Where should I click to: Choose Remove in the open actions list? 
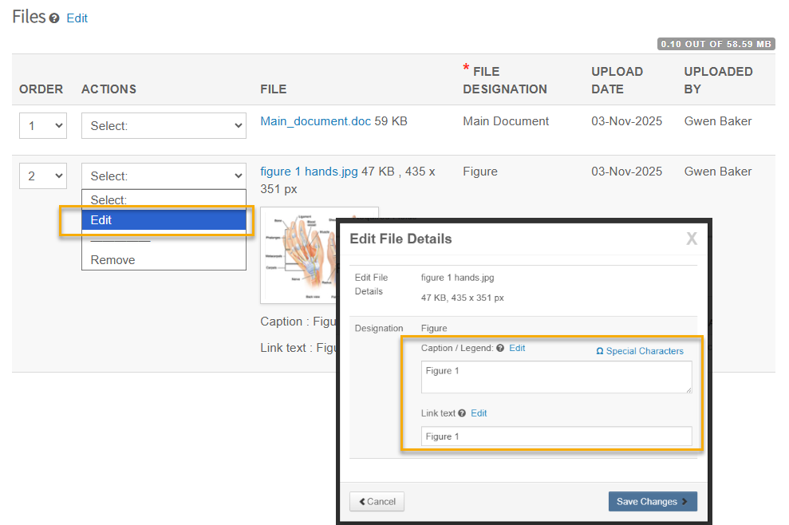pyautogui.click(x=164, y=260)
